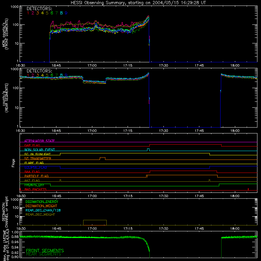Click the FRONTS_OFF flag label
261x261 pixels.
tap(34, 185)
